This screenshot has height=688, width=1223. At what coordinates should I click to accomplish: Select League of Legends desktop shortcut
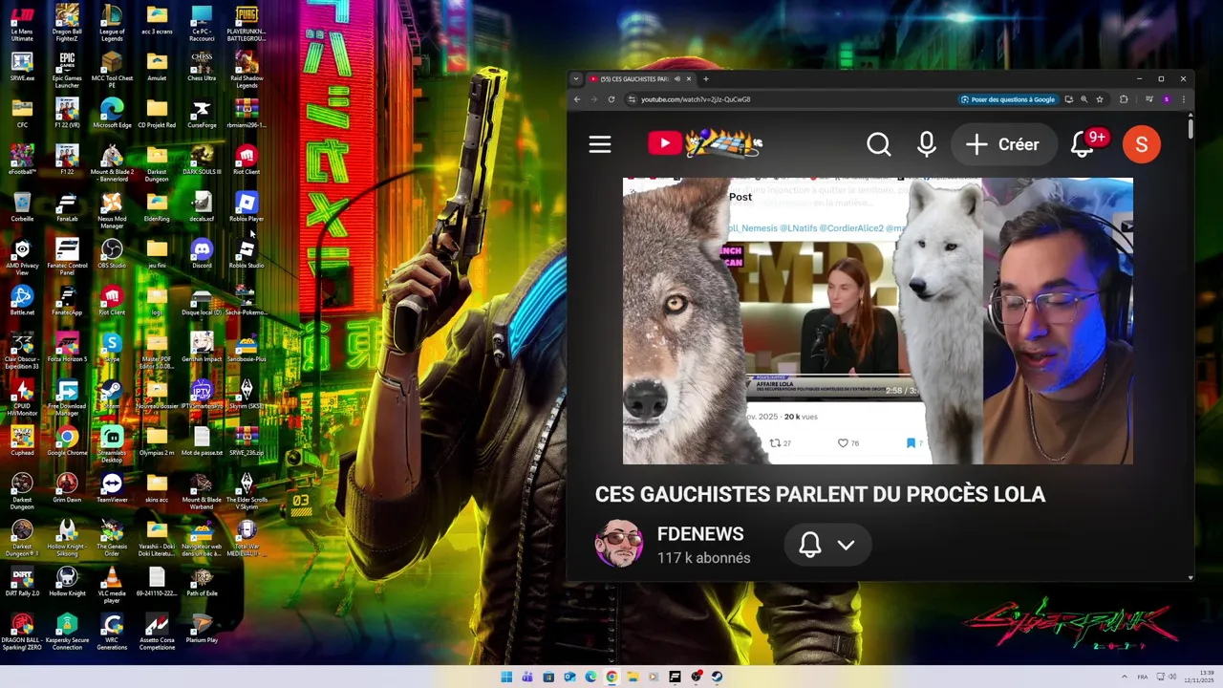(112, 24)
